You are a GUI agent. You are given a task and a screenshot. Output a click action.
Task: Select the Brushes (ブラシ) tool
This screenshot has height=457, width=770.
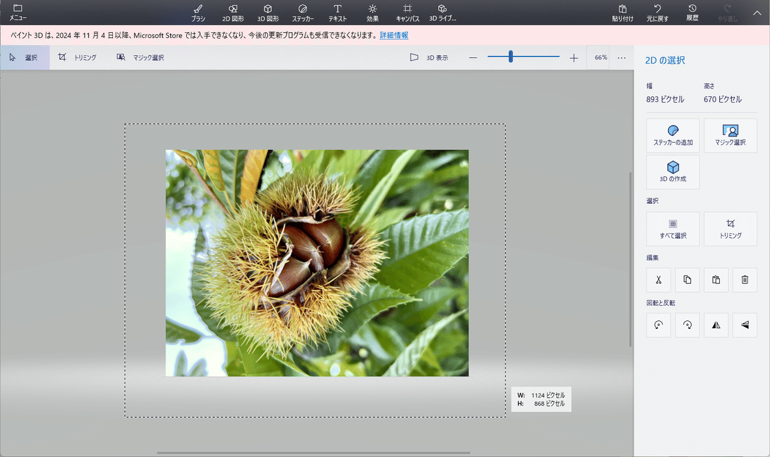point(198,12)
